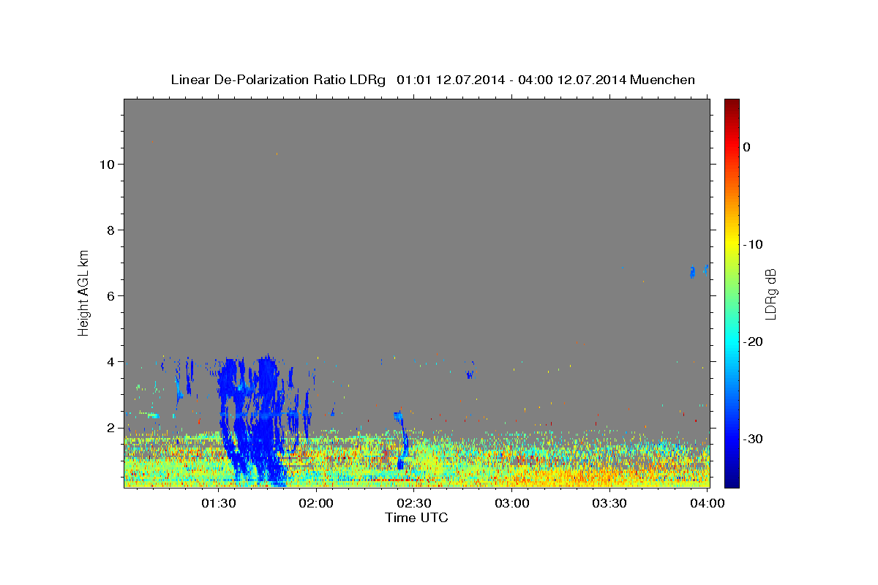
Task: Click the '03:00' time tick label
Action: coord(512,503)
